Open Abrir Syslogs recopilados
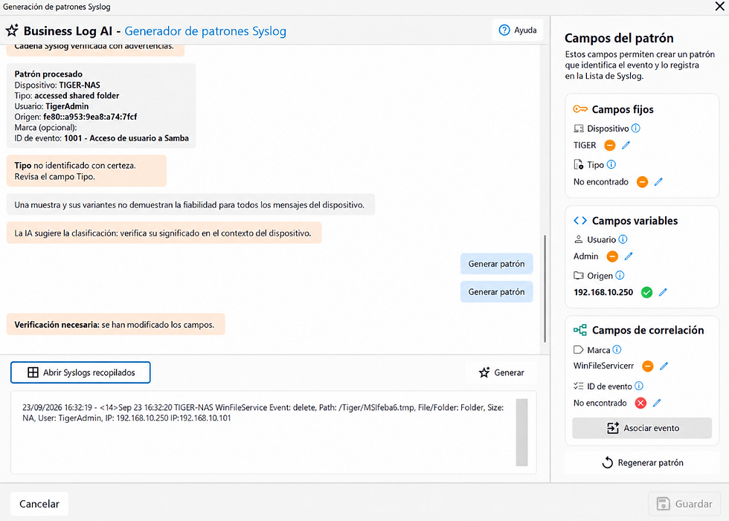 tap(80, 372)
